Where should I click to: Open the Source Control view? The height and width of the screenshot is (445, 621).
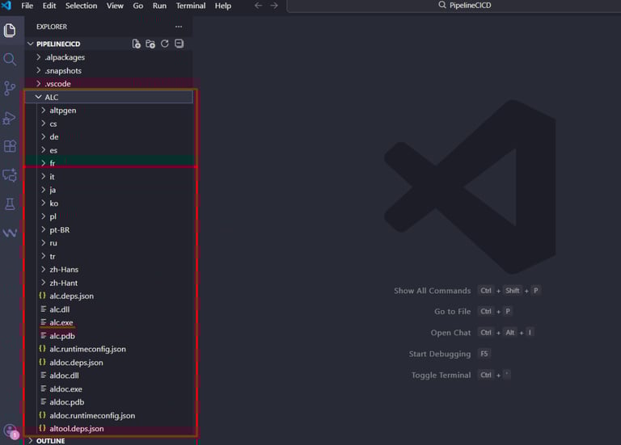pyautogui.click(x=10, y=88)
